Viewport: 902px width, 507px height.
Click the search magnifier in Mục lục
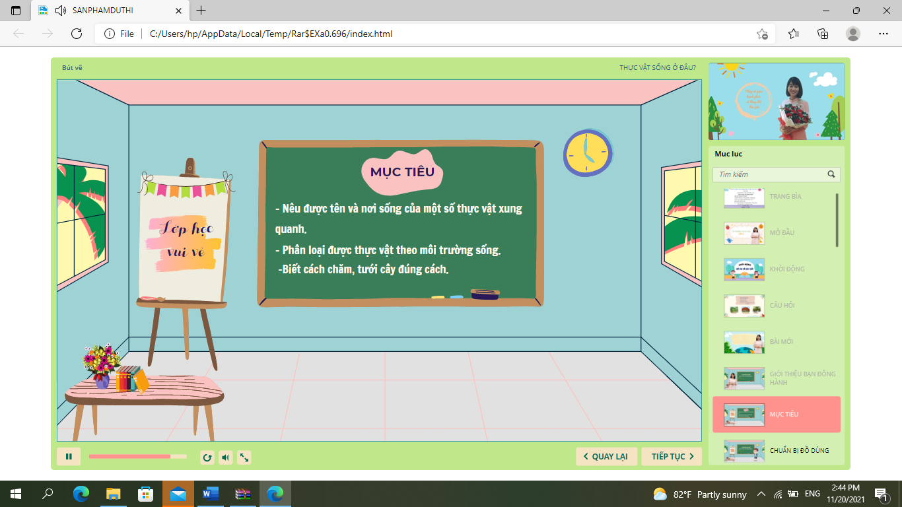click(x=831, y=174)
